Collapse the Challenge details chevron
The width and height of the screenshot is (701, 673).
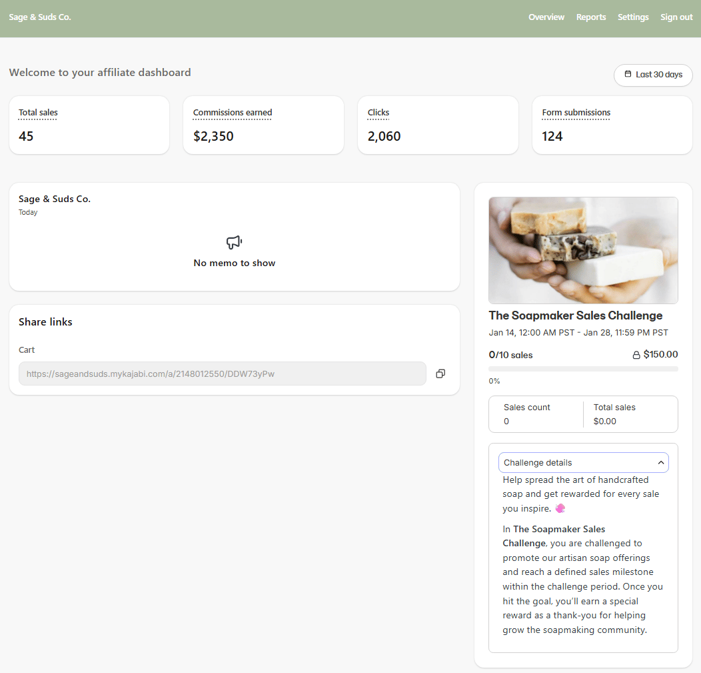pos(661,463)
